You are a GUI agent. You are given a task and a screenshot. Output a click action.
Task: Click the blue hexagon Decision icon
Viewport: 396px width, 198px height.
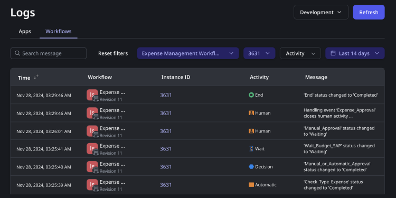pyautogui.click(x=251, y=167)
